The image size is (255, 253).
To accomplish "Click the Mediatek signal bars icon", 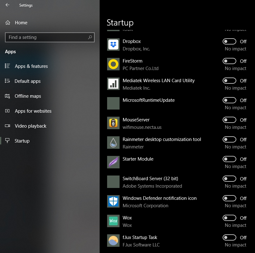I will [113, 84].
